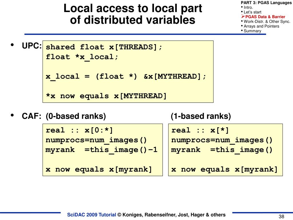Jump to Work-Distr. & Other Sync. entry
The width and height of the screenshot is (293, 220).
click(267, 21)
